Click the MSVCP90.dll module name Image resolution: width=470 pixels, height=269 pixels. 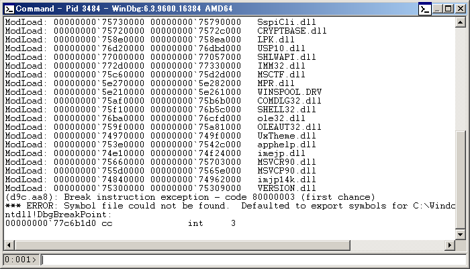[x=286, y=171]
